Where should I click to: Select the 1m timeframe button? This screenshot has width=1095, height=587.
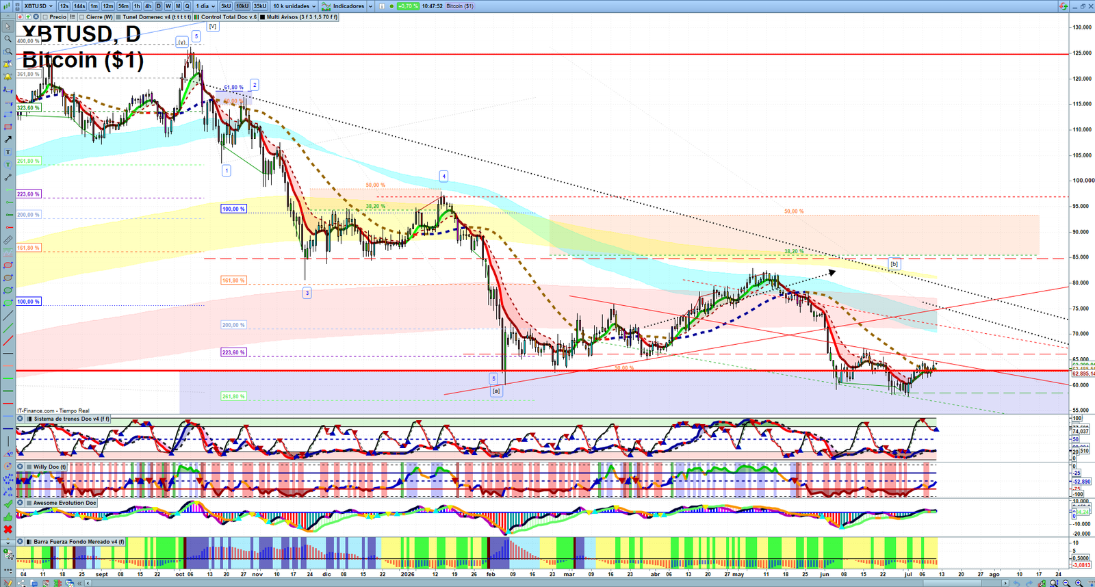click(94, 6)
